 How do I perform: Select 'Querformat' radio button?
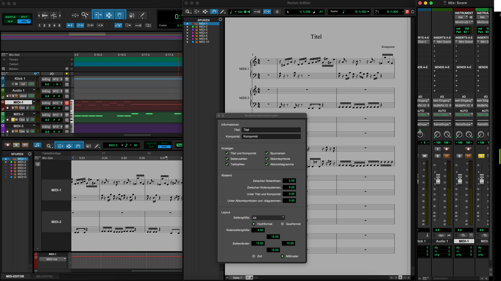pos(282,224)
